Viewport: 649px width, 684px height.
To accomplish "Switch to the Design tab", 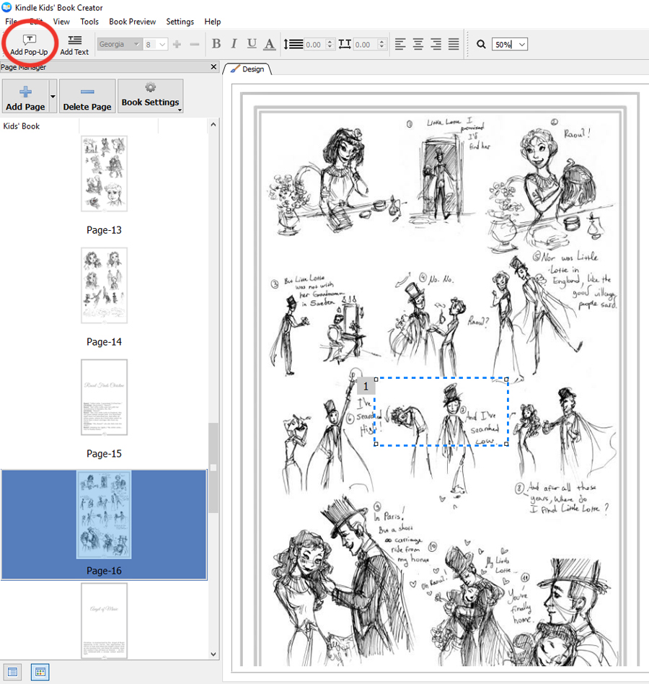I will point(247,69).
